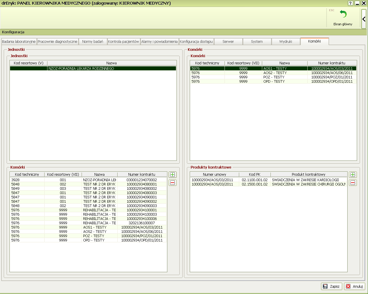Cancel changes with the Anuluj button
The width and height of the screenshot is (368, 294).
[354, 286]
